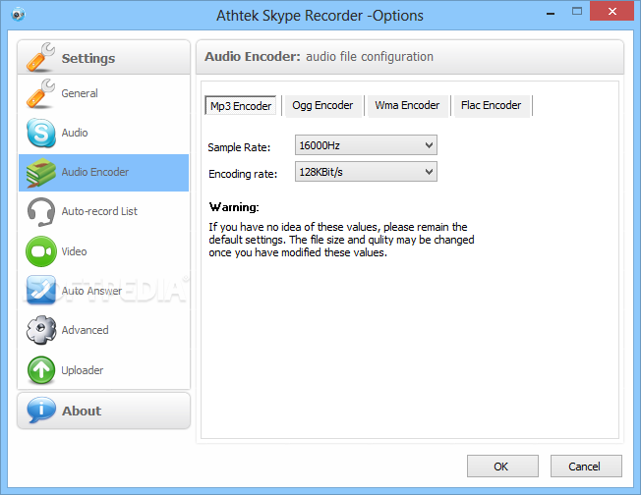Switch to the Mp3 Encoder tab
The image size is (641, 495).
(x=240, y=106)
